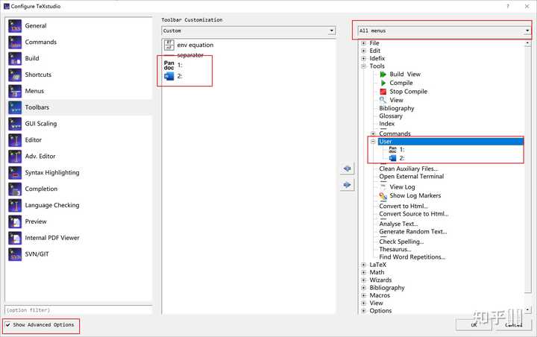
Task: Open the SVN/GIT settings icon
Action: [15, 254]
